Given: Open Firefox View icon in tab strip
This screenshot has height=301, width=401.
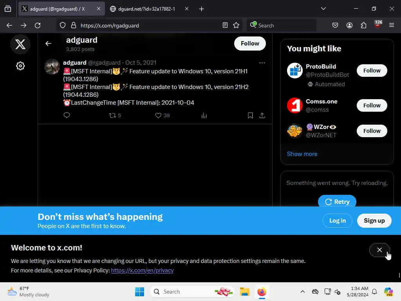Looking at the screenshot, I should [8, 9].
